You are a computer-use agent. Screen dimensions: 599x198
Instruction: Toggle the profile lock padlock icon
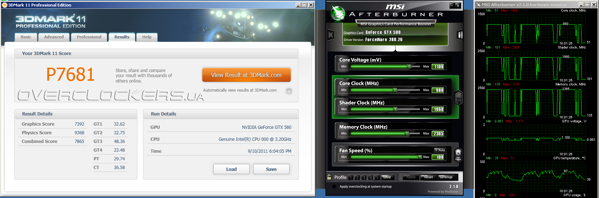[329, 177]
